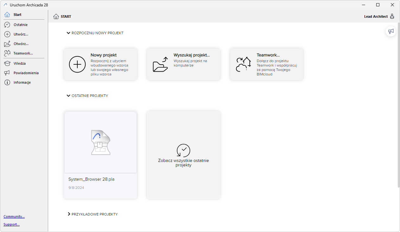
Task: Click the Wiedza graduation cap icon
Action: click(x=7, y=63)
